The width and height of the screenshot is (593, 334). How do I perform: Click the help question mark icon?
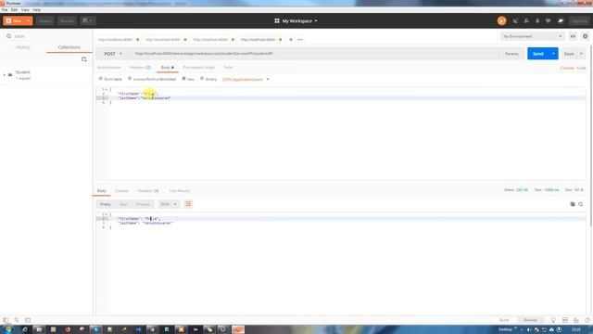(x=587, y=320)
